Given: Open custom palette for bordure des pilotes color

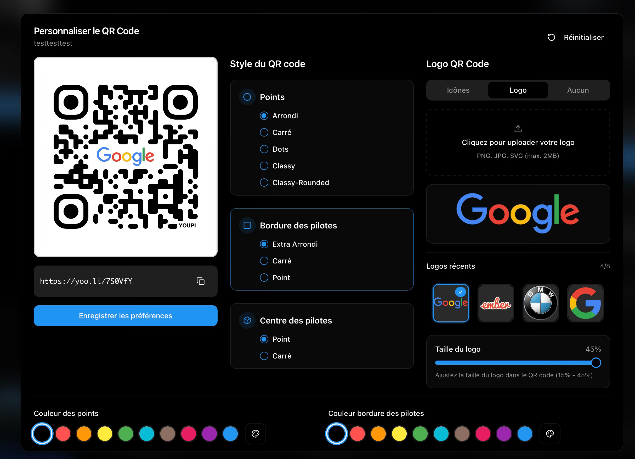Looking at the screenshot, I should (549, 434).
